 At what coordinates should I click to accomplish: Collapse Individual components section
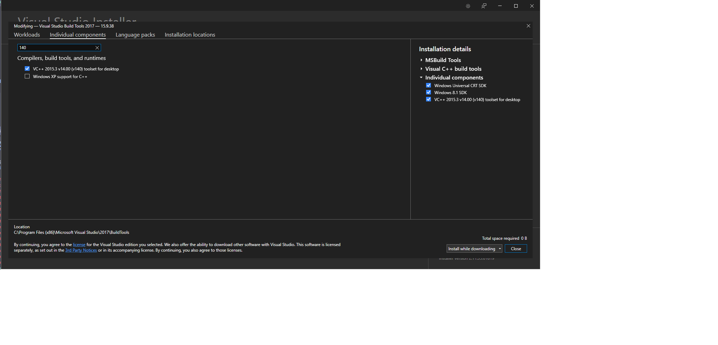point(421,77)
